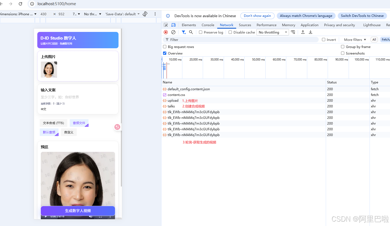Open the Memory tab

(288, 25)
